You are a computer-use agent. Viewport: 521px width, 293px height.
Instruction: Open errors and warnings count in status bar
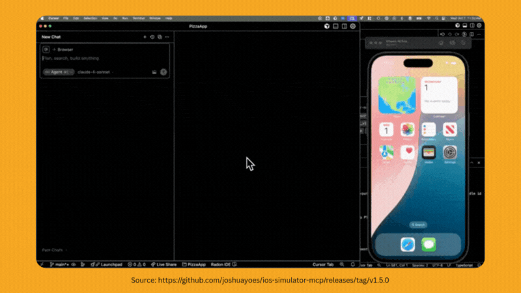pos(137,264)
